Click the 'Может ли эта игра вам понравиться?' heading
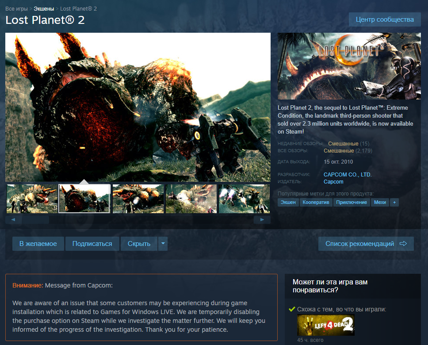Image resolution: width=428 pixels, height=345 pixels. [x=330, y=286]
